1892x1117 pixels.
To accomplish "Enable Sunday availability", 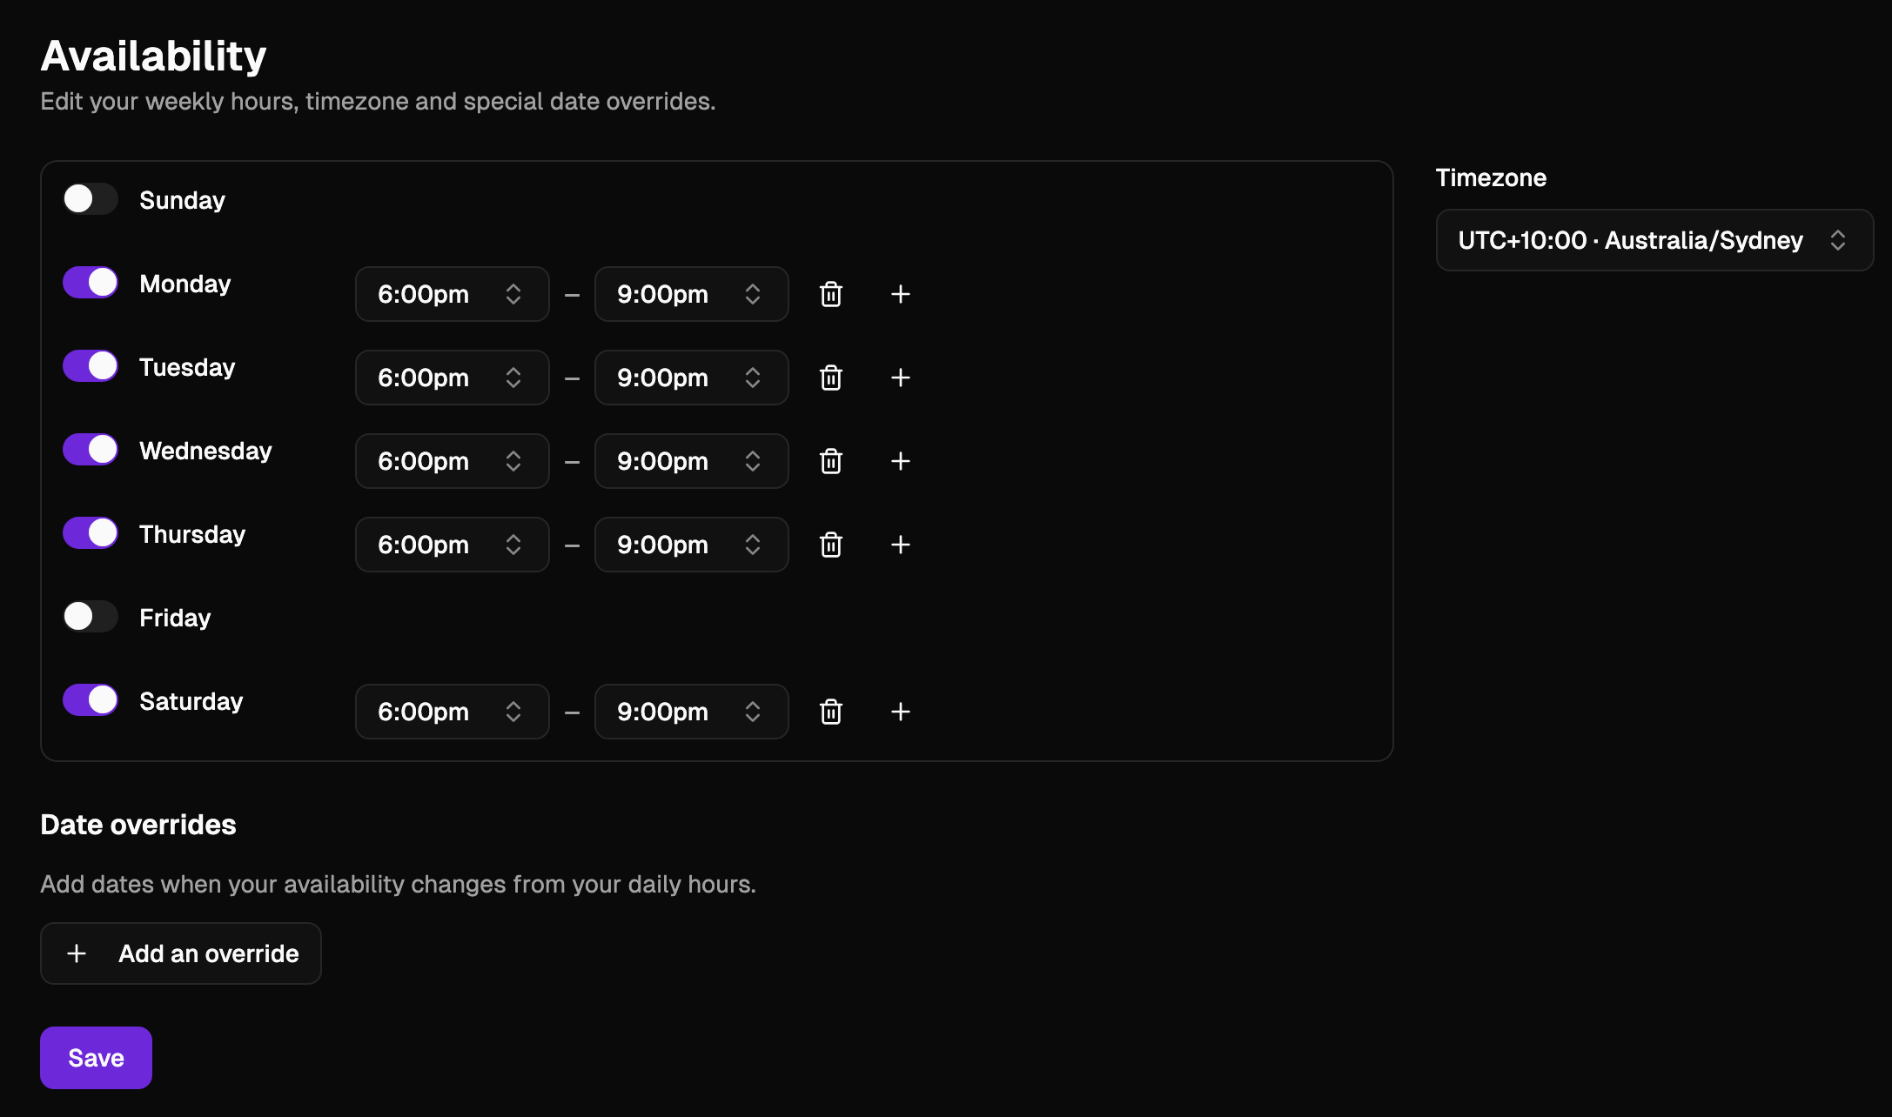I will 90,198.
